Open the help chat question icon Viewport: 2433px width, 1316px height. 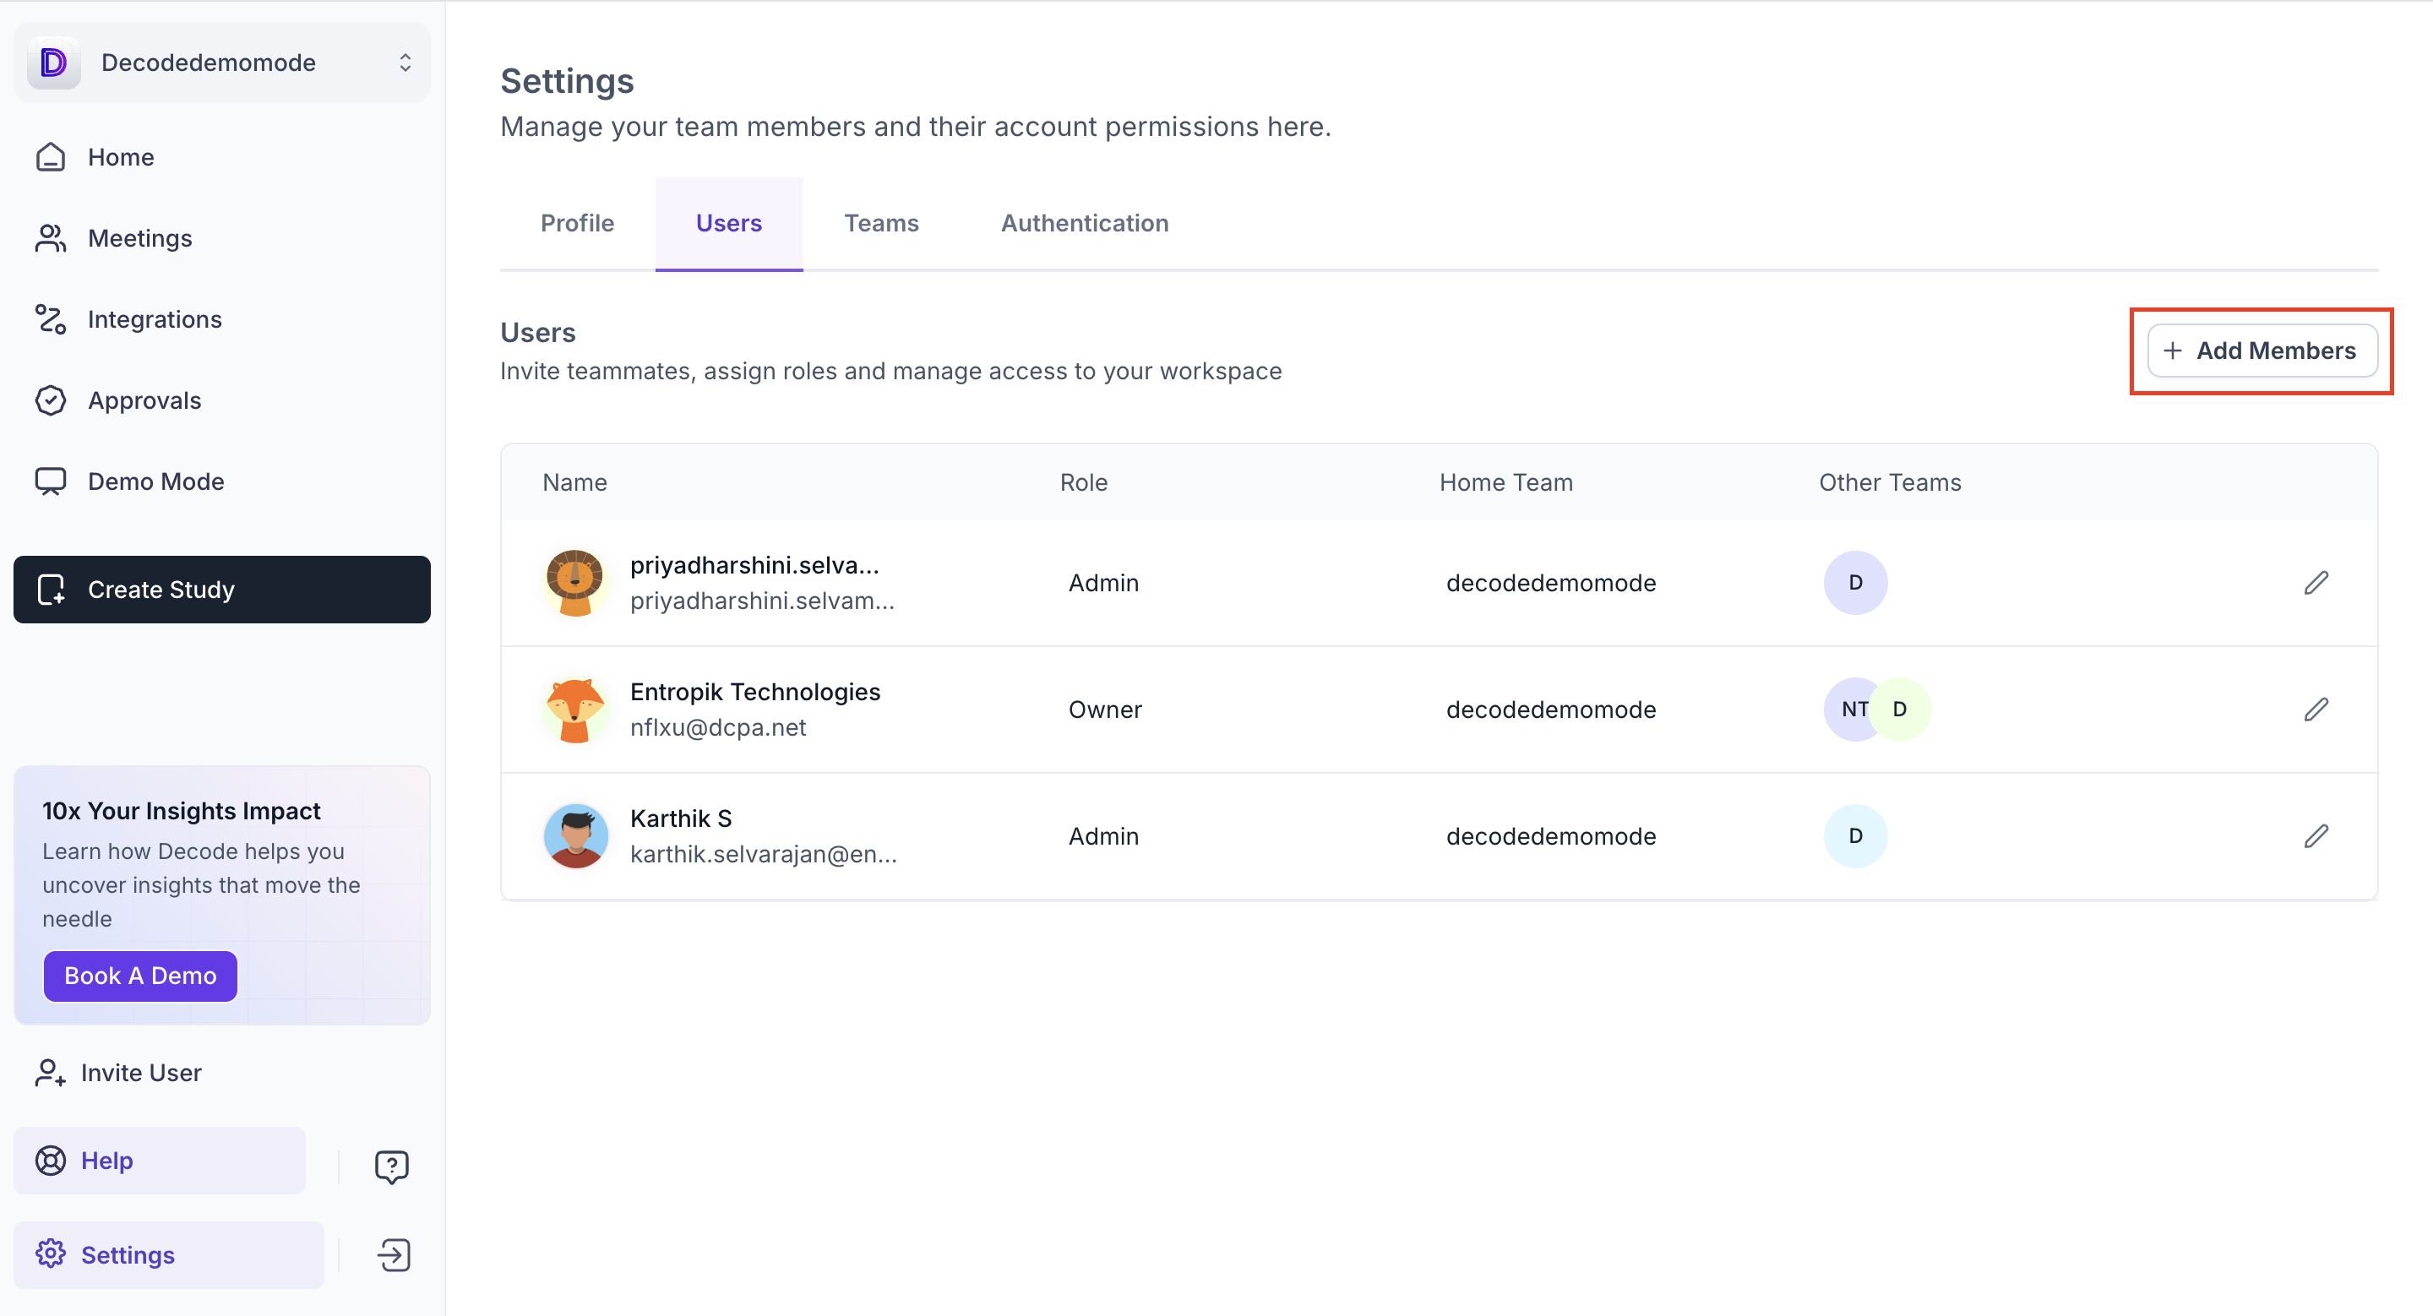(x=391, y=1166)
